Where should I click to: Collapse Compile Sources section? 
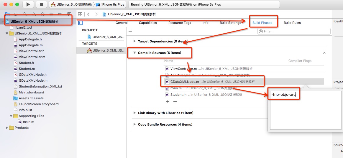point(134,53)
